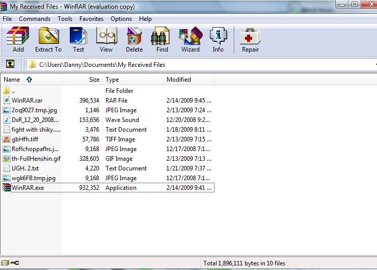Click the '4,220' size value
The height and width of the screenshot is (270, 377).
[x=92, y=168]
